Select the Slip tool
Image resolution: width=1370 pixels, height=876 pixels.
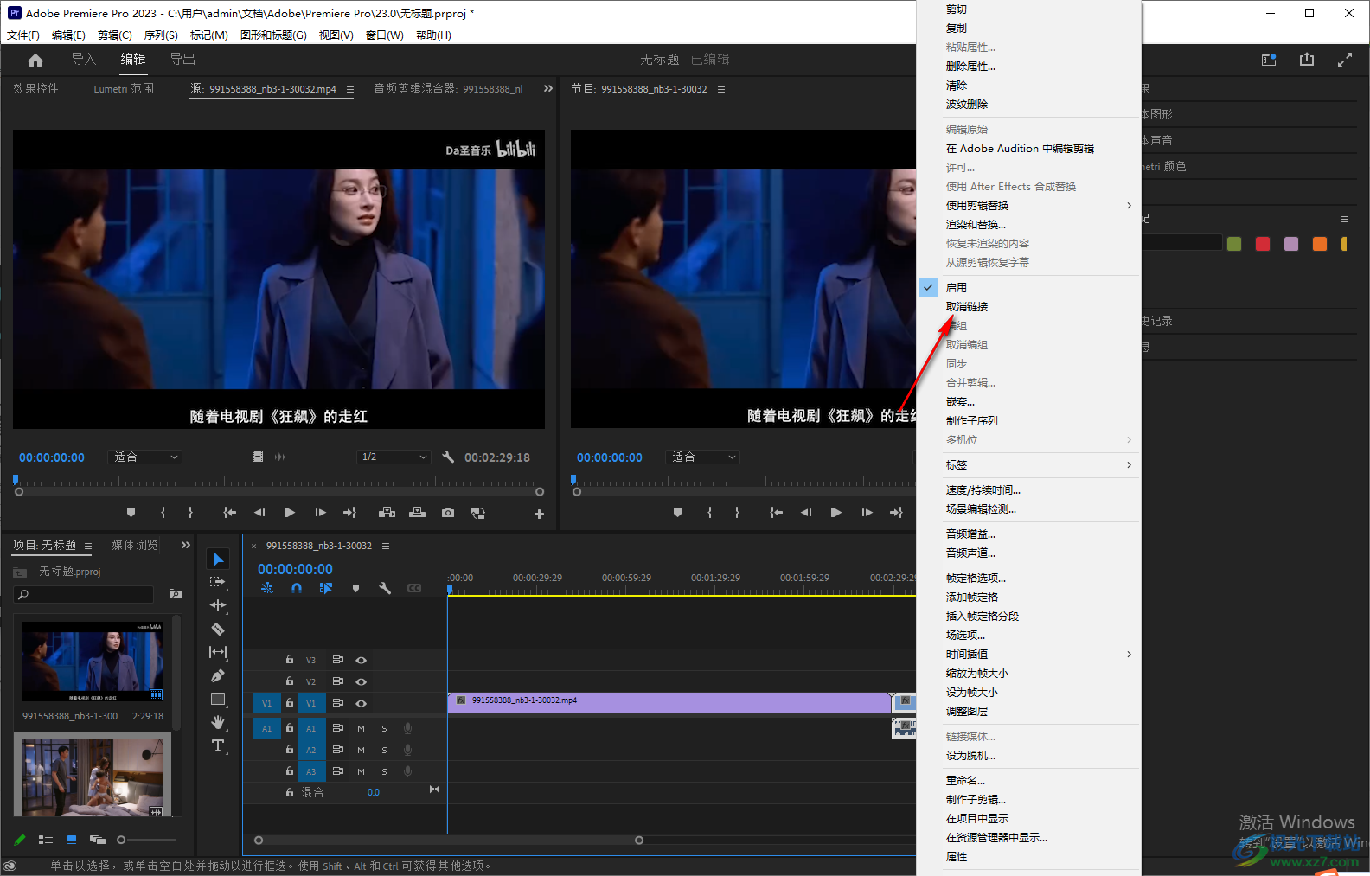click(218, 652)
